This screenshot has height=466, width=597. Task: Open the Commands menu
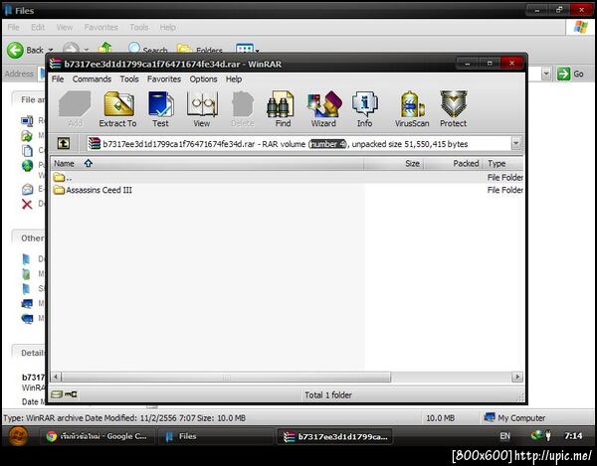[92, 79]
